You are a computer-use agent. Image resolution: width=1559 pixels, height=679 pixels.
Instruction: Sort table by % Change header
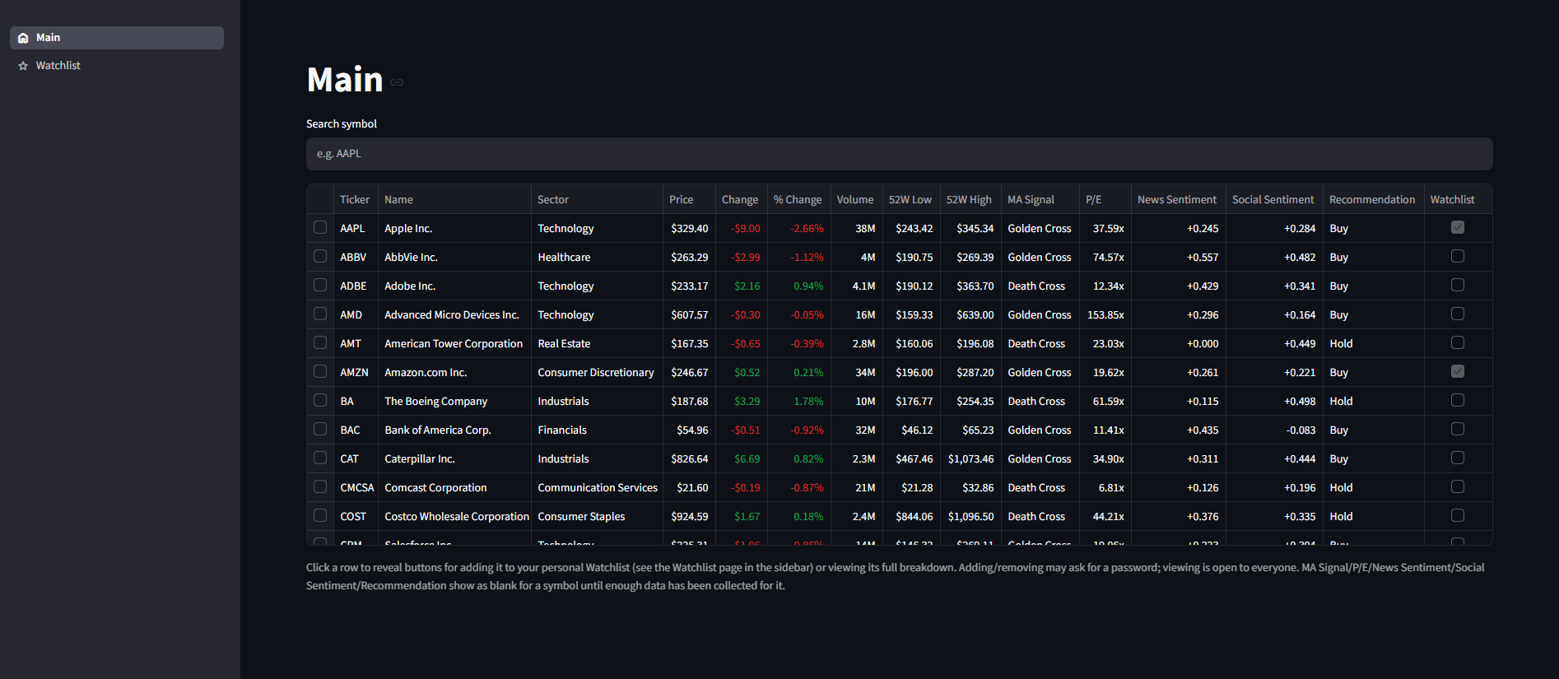click(x=798, y=199)
